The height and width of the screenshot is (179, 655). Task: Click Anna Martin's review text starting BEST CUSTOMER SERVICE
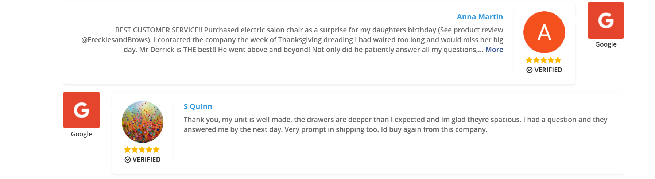pos(292,40)
